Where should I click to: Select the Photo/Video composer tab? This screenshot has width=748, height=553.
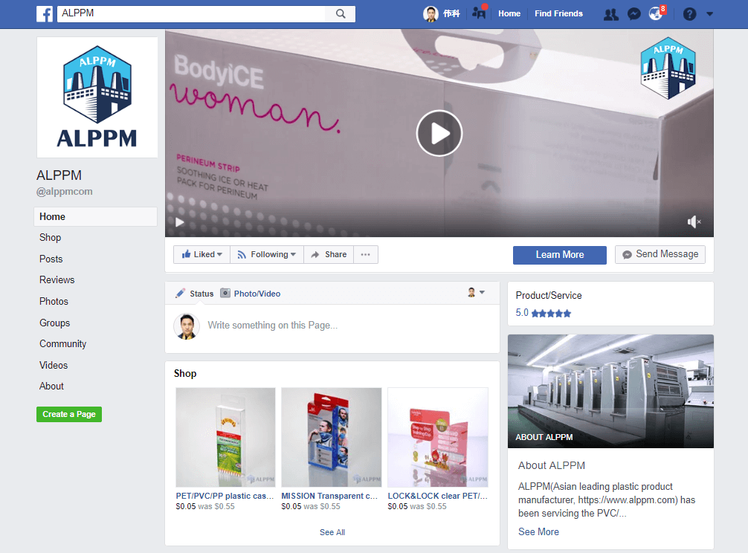coord(251,294)
